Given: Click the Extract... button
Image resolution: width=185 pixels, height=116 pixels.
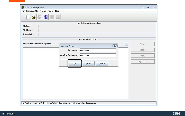Looking at the screenshot, I should click(x=143, y=62).
